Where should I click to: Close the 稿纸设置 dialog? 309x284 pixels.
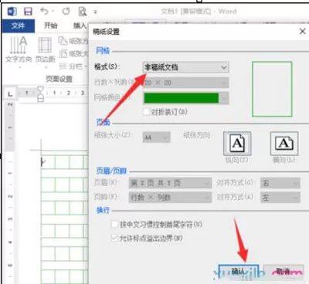click(x=303, y=32)
